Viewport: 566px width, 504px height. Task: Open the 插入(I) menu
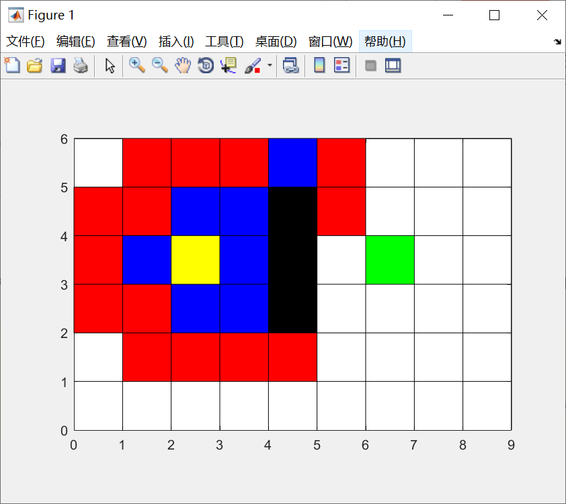(x=176, y=42)
